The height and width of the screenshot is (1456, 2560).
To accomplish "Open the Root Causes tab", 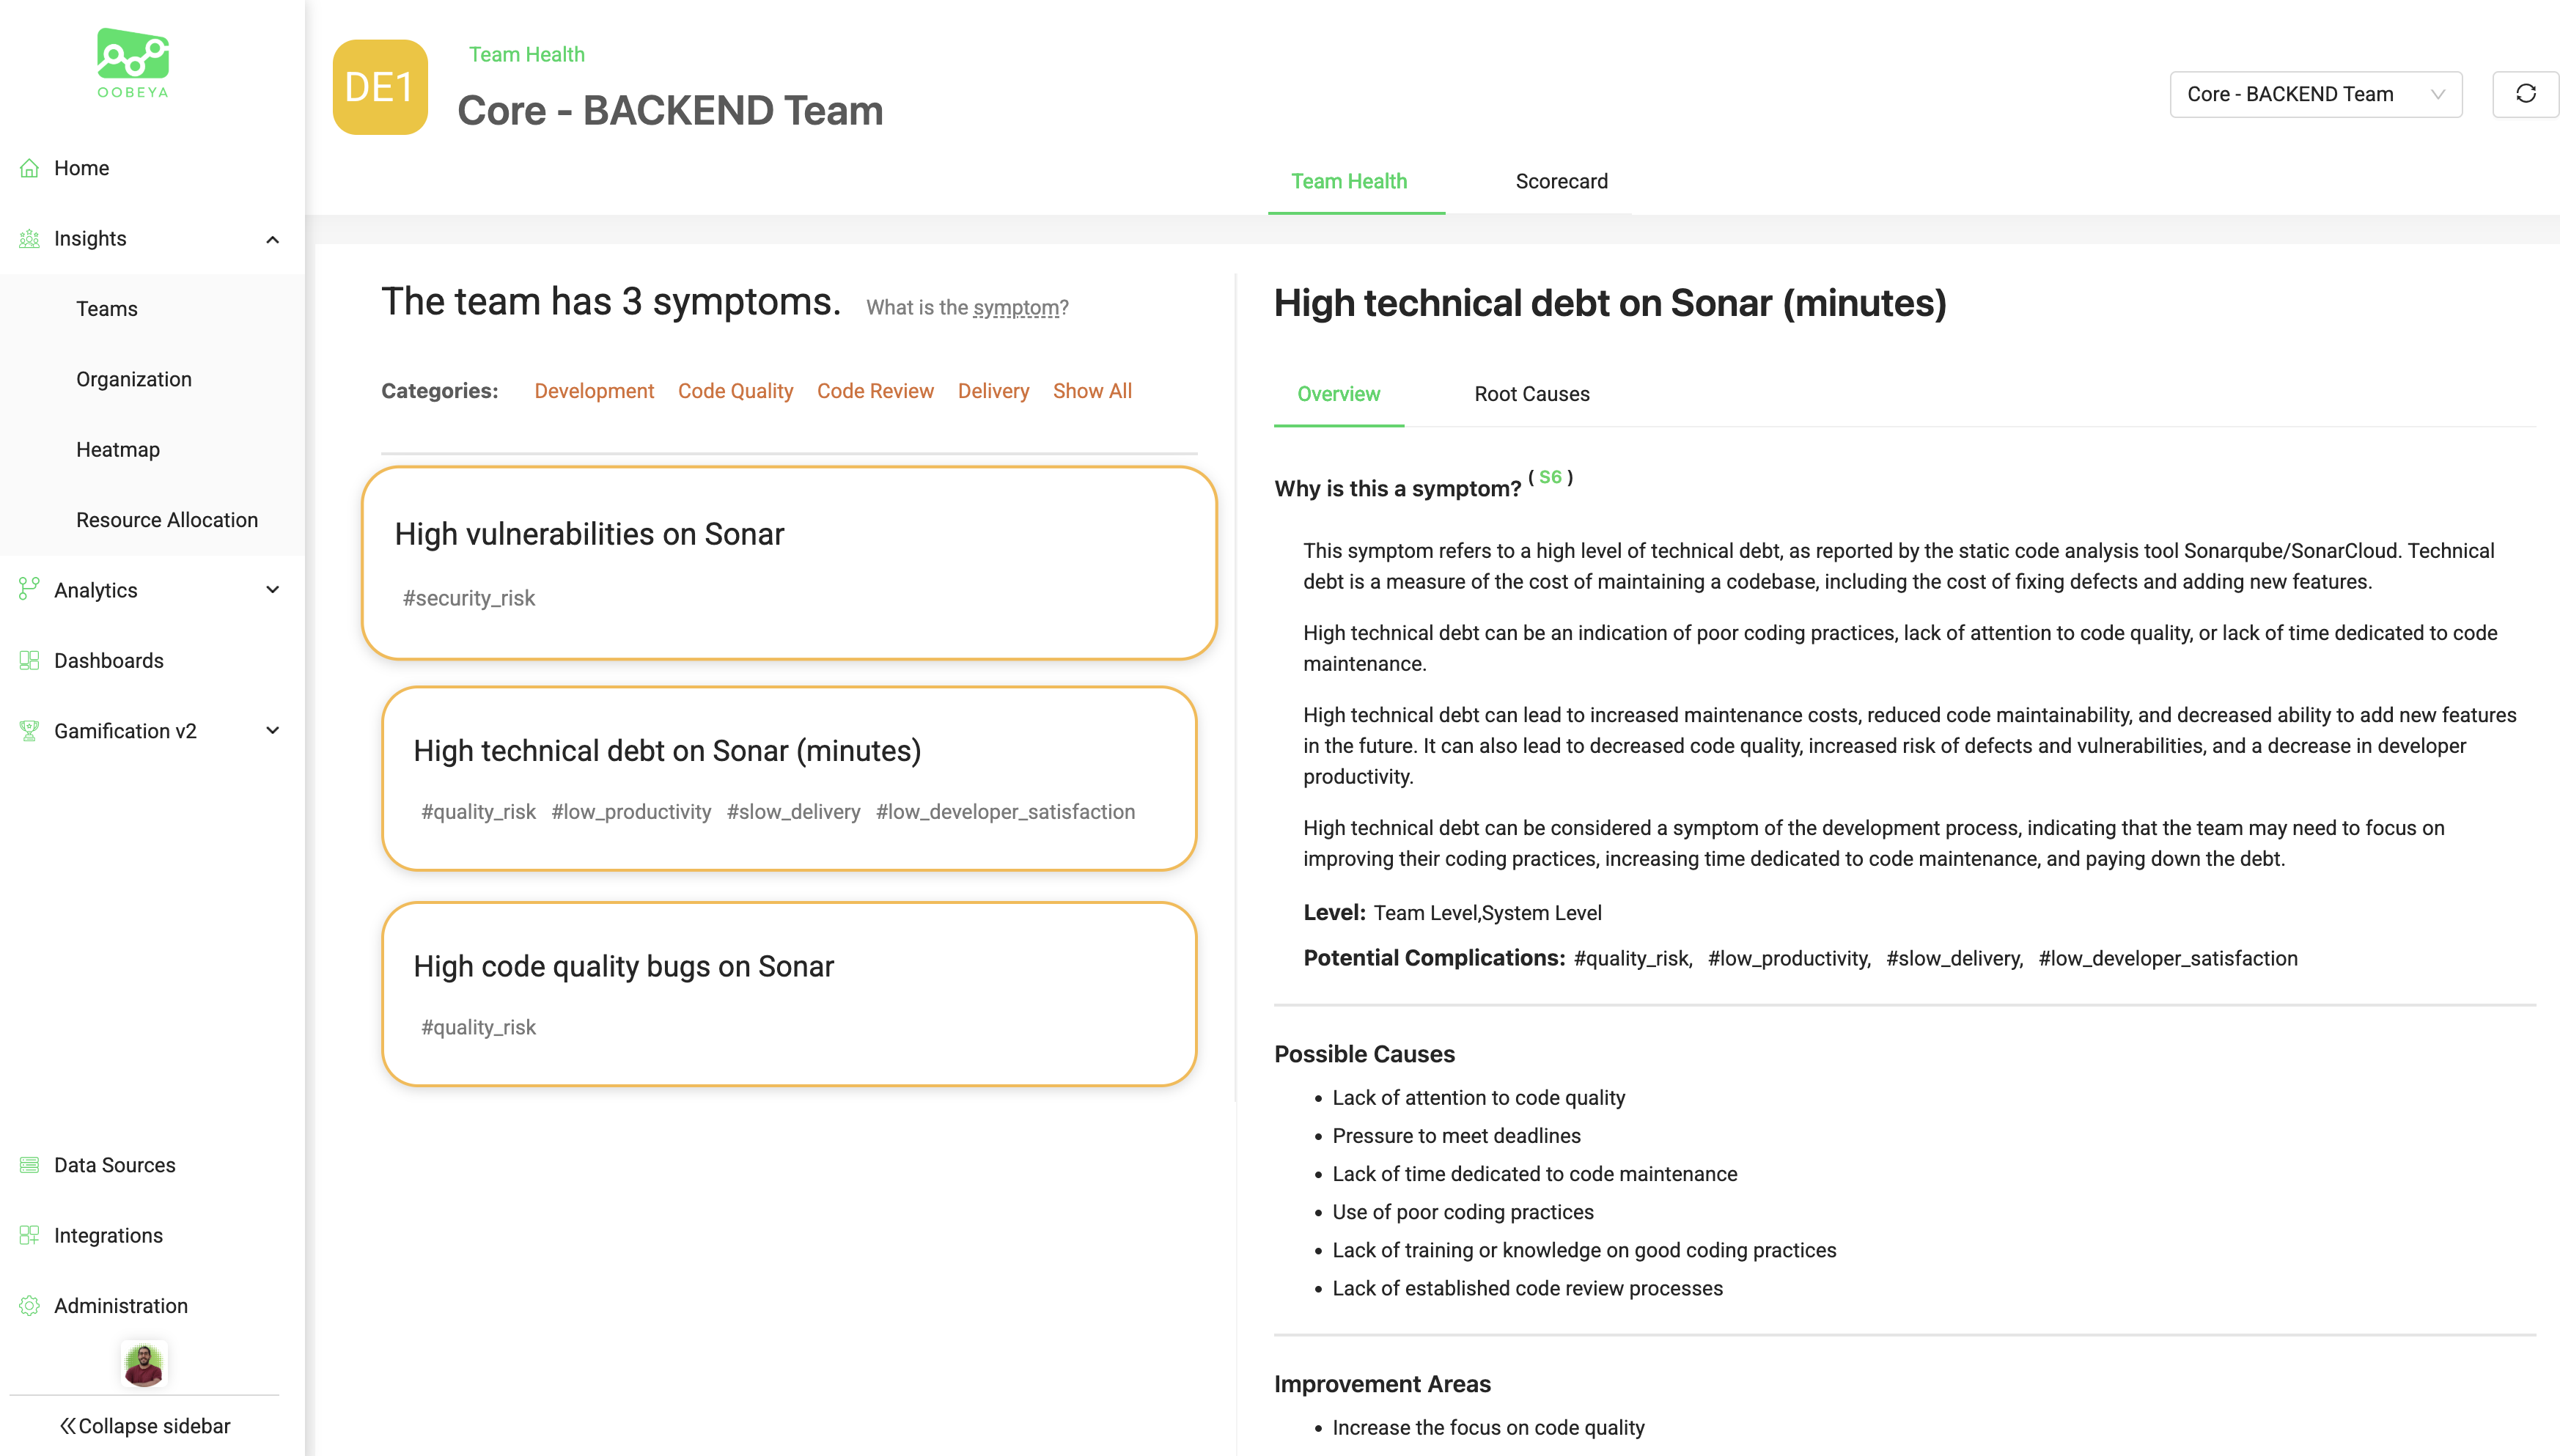I will (x=1531, y=394).
